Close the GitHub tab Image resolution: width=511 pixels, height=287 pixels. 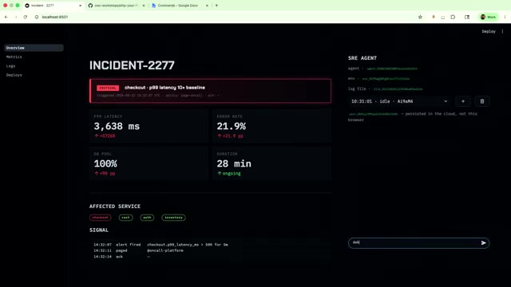click(x=144, y=6)
